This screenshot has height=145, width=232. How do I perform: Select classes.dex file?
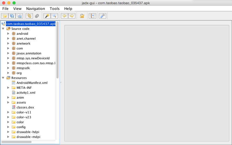pyautogui.click(x=25, y=107)
